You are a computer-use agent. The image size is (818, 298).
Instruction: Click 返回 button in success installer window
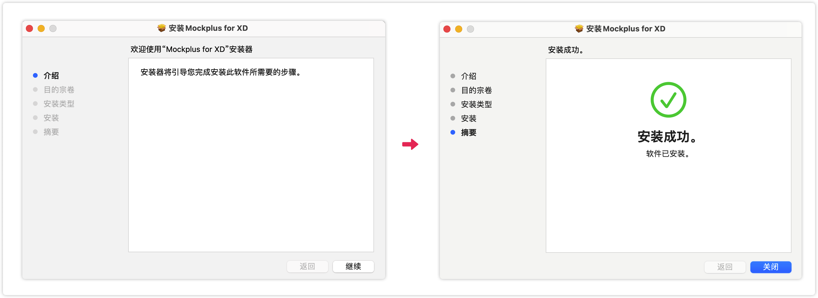coord(724,267)
